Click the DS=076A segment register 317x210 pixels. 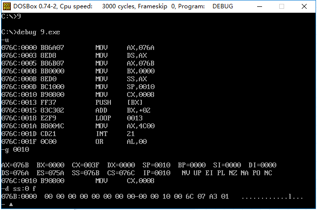pos(15,173)
